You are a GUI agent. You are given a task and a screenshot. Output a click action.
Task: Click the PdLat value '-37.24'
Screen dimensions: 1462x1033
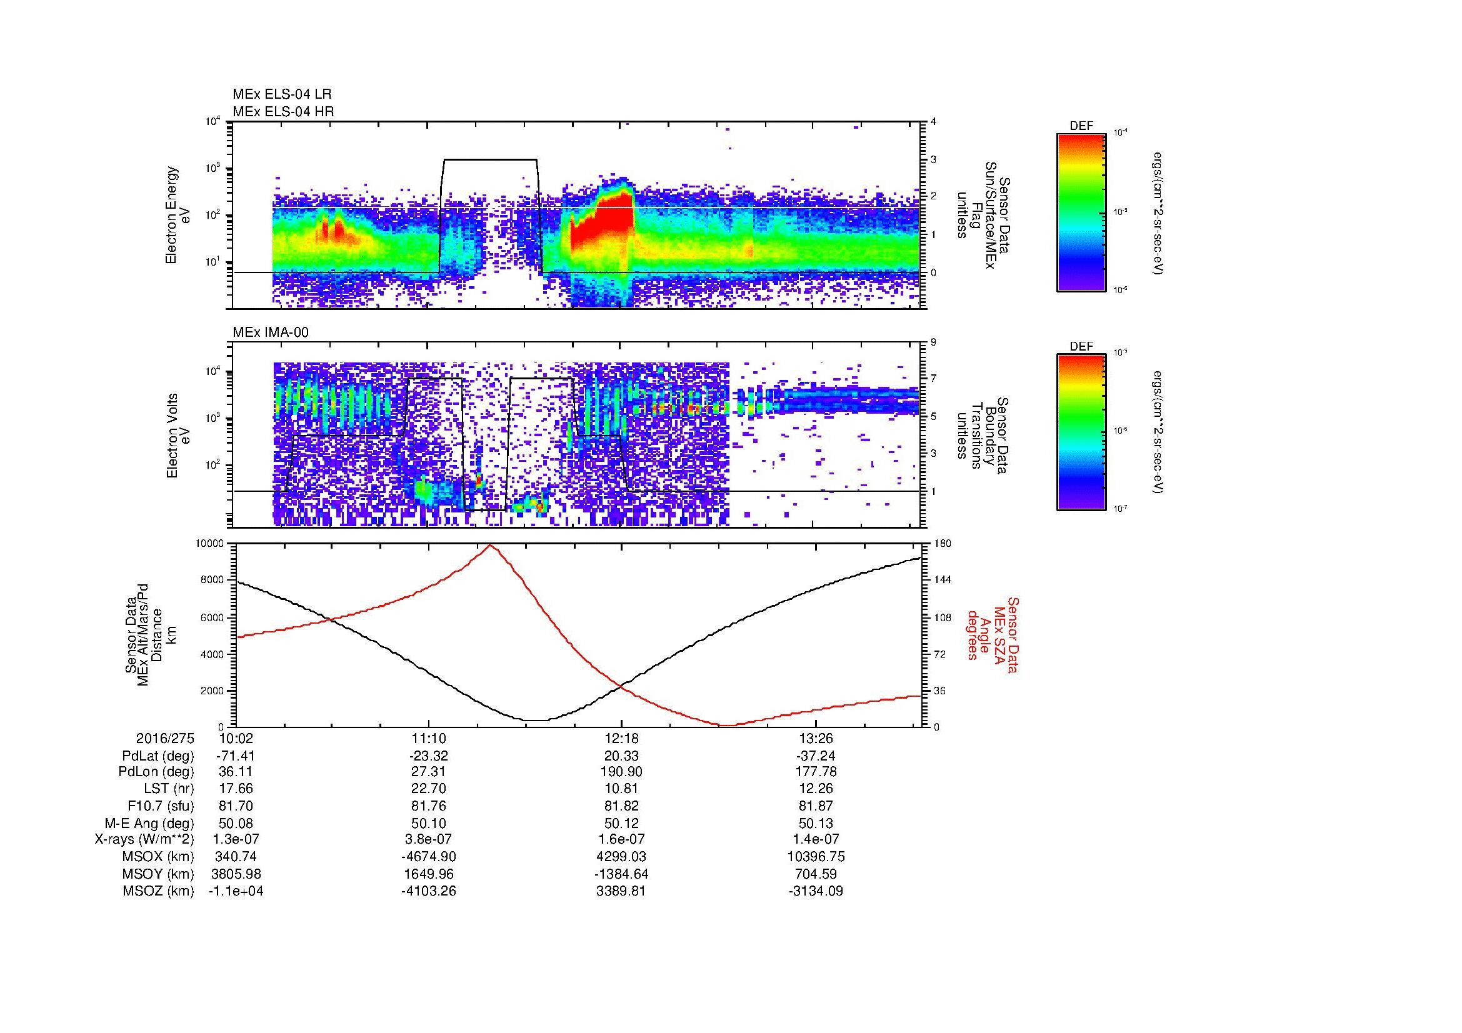[815, 756]
